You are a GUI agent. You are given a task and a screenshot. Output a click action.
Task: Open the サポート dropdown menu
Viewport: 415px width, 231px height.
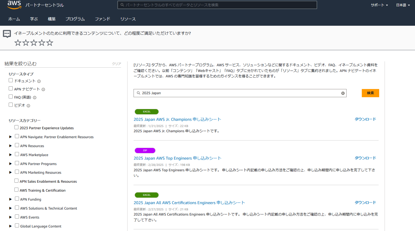tap(379, 5)
